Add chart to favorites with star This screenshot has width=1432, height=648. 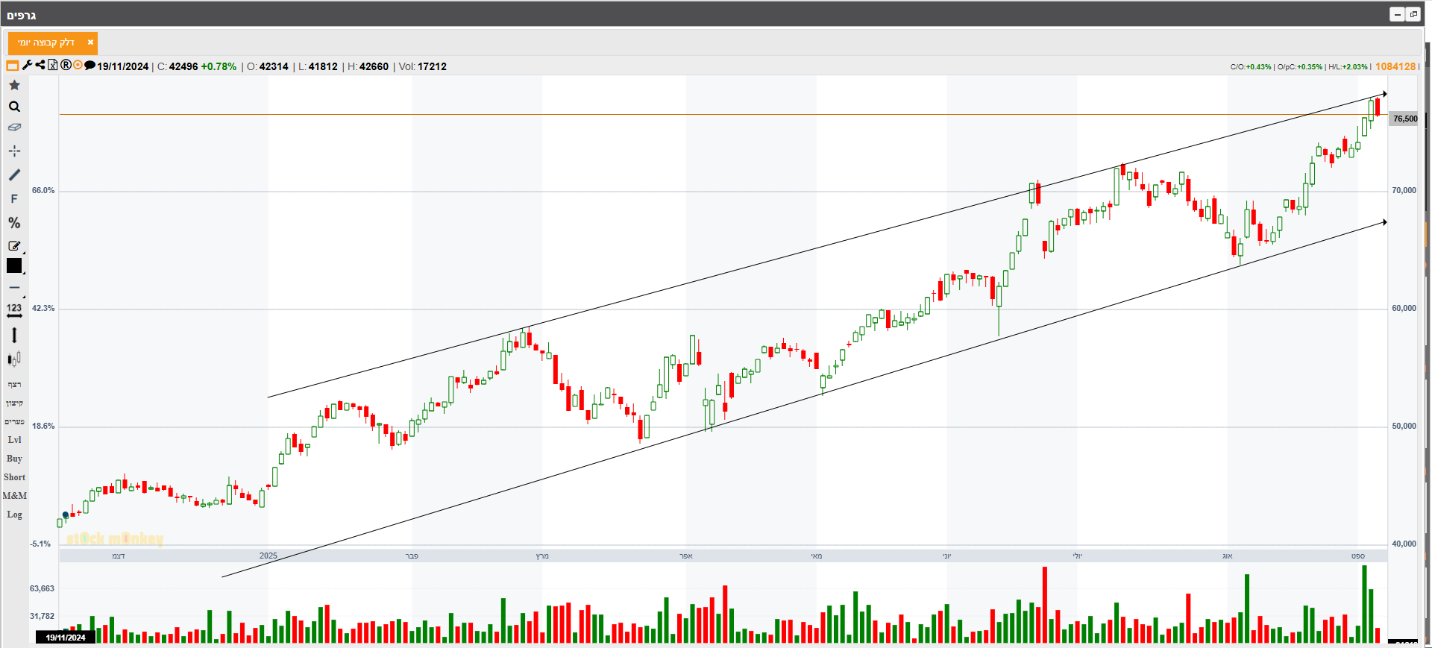coord(14,85)
